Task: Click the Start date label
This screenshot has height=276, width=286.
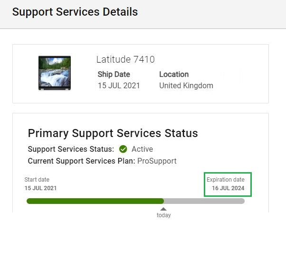Action: (37, 180)
